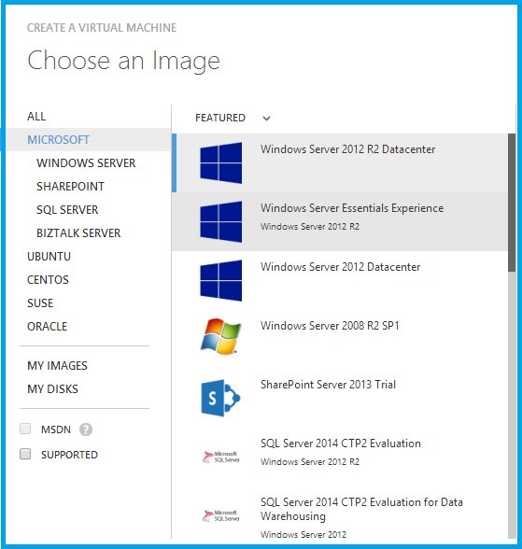Click the SharePoint Server 2013 Trial icon
The width and height of the screenshot is (522, 549).
coord(220,398)
